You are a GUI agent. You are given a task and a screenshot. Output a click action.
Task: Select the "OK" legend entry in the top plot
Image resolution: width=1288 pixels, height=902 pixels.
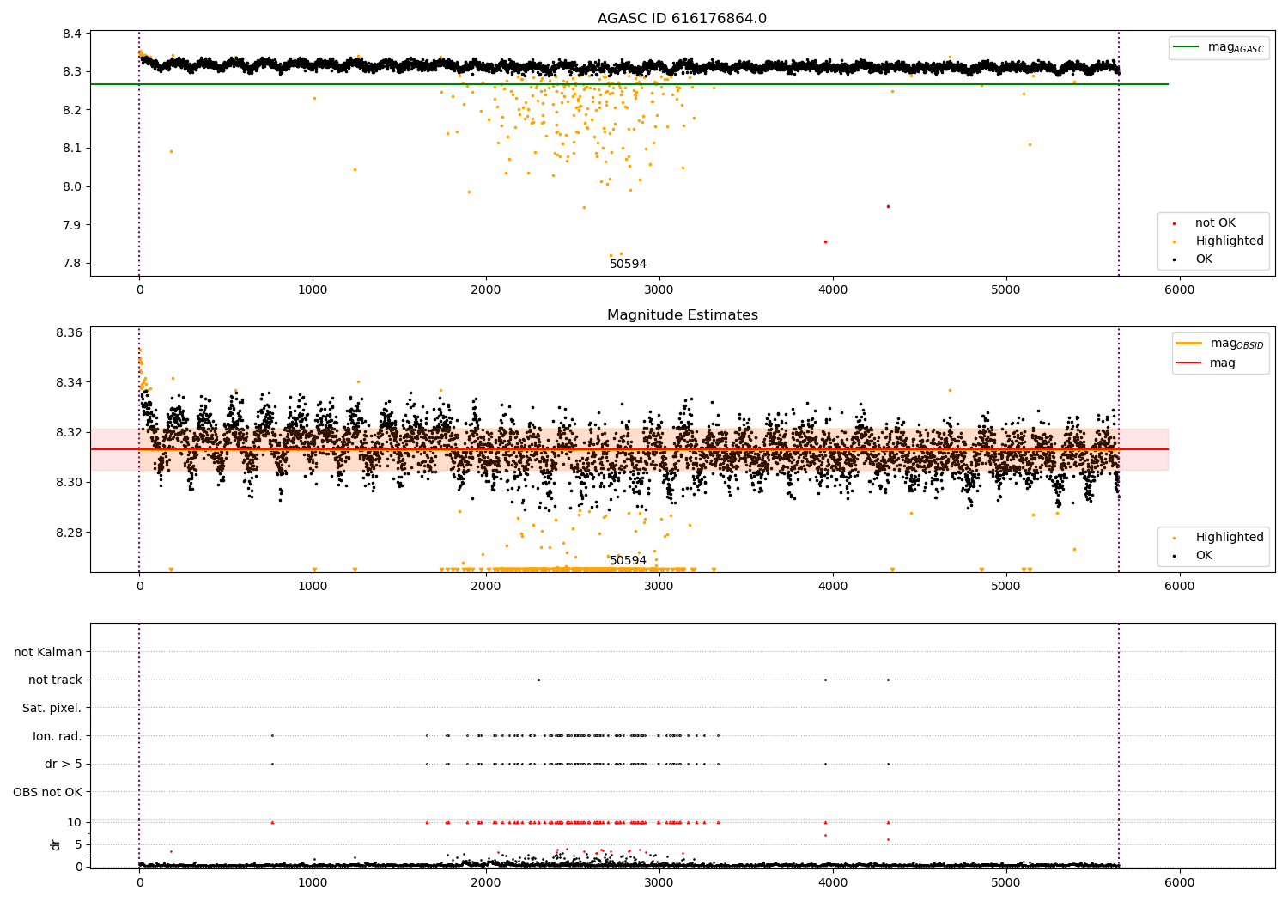pos(1204,259)
